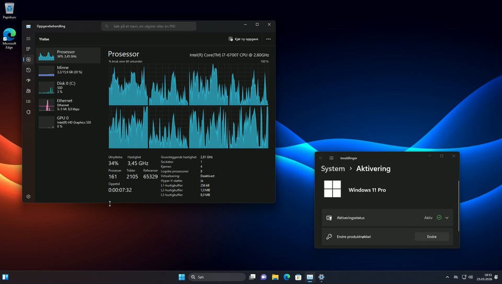The image size is (502, 284).
Task: Click the Task Manager search field
Action: (149, 26)
